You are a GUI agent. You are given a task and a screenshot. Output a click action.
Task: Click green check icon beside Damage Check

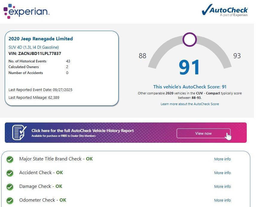coord(10,187)
